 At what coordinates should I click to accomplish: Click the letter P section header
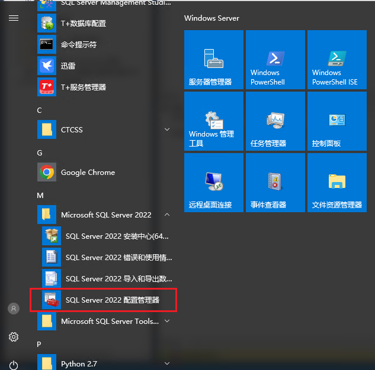click(x=39, y=344)
